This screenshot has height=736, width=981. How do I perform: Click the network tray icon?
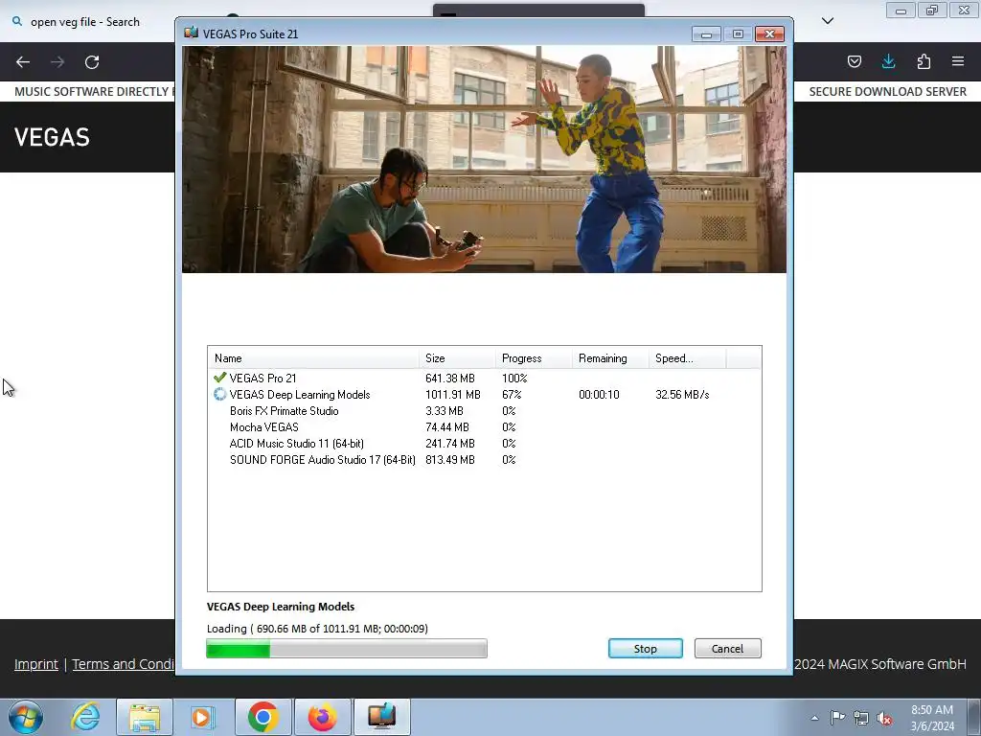coord(861,718)
